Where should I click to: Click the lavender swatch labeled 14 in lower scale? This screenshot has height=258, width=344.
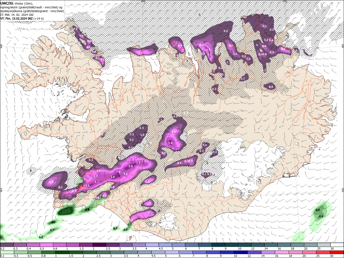pyautogui.click(x=268, y=252)
